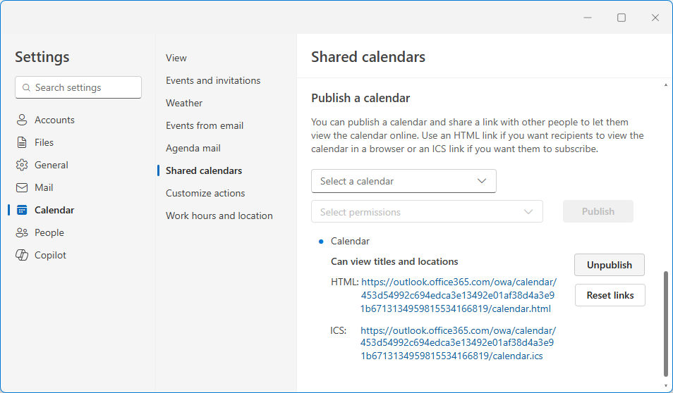This screenshot has width=673, height=393.
Task: Click the search magnifier icon
Action: coord(26,87)
